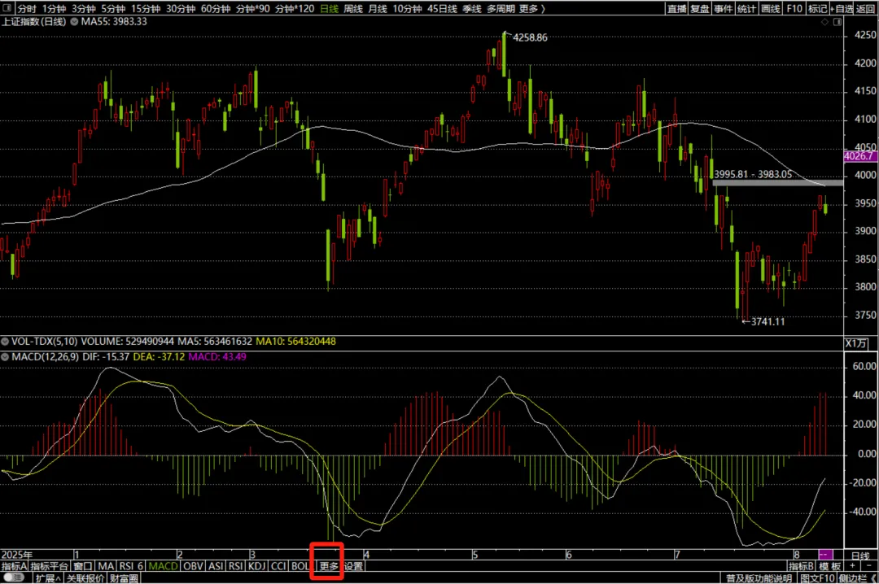879x584 pixels.
Task: Open the 画线 drawing tools button
Action: point(770,8)
